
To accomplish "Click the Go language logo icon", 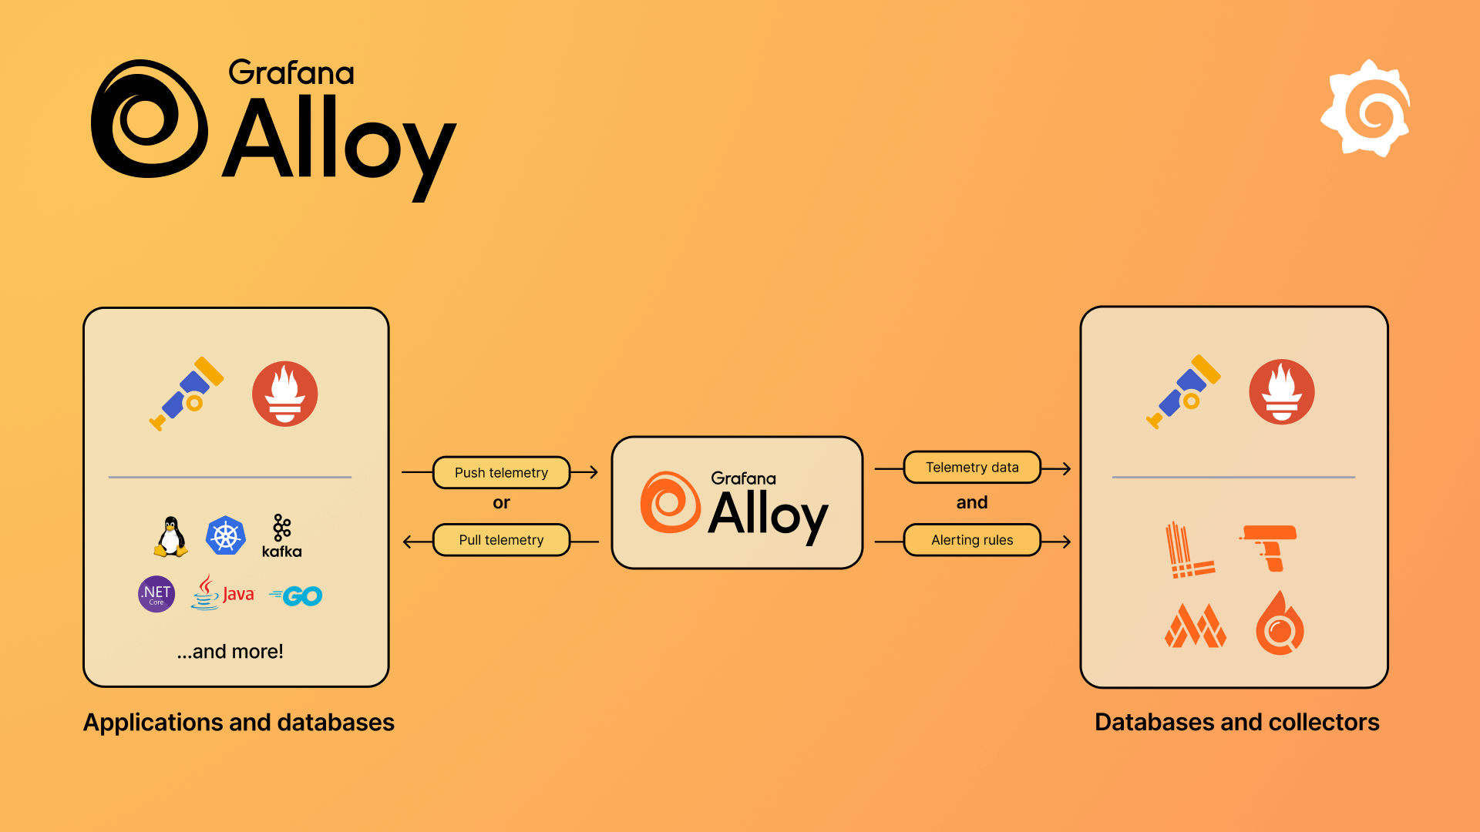I will coord(298,593).
